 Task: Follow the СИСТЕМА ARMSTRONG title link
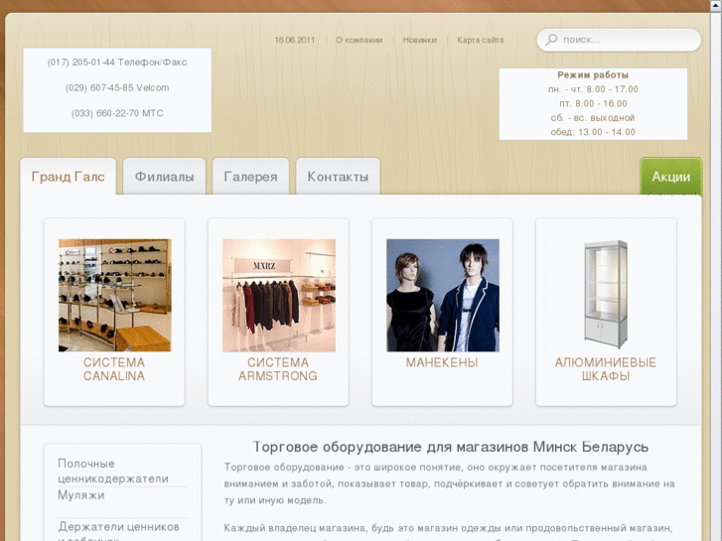[278, 369]
